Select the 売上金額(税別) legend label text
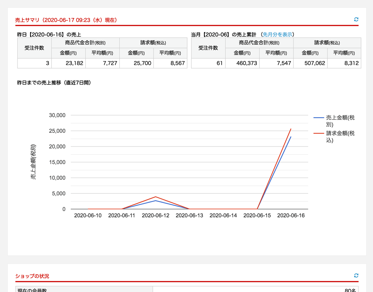Screen dimensions: 373x292 click(x=340, y=121)
